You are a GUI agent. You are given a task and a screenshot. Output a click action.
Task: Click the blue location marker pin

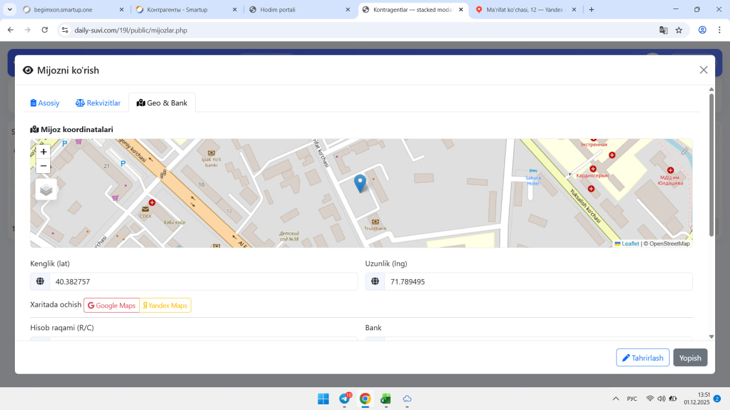360,183
